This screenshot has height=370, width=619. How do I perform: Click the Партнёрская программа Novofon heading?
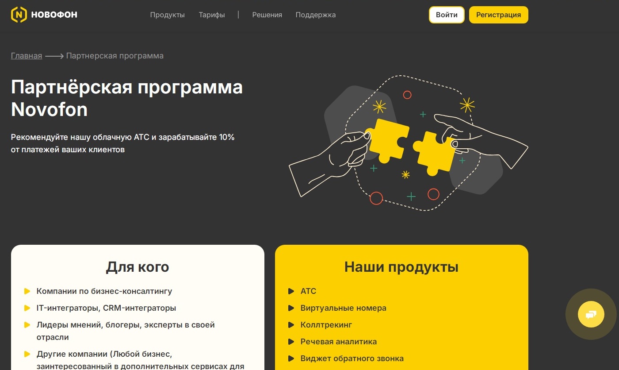pos(127,98)
